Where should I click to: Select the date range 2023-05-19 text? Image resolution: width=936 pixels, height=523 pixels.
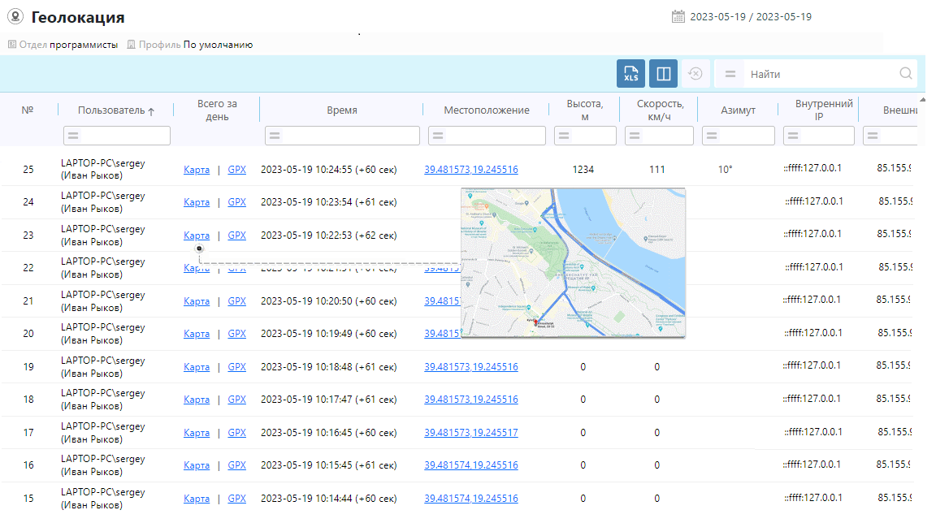point(751,17)
